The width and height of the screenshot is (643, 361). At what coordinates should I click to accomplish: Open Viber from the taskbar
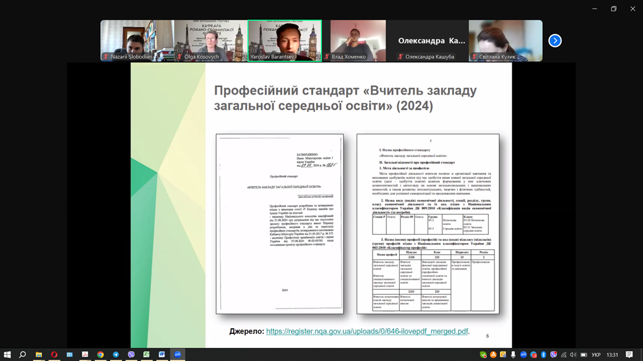pos(131,355)
